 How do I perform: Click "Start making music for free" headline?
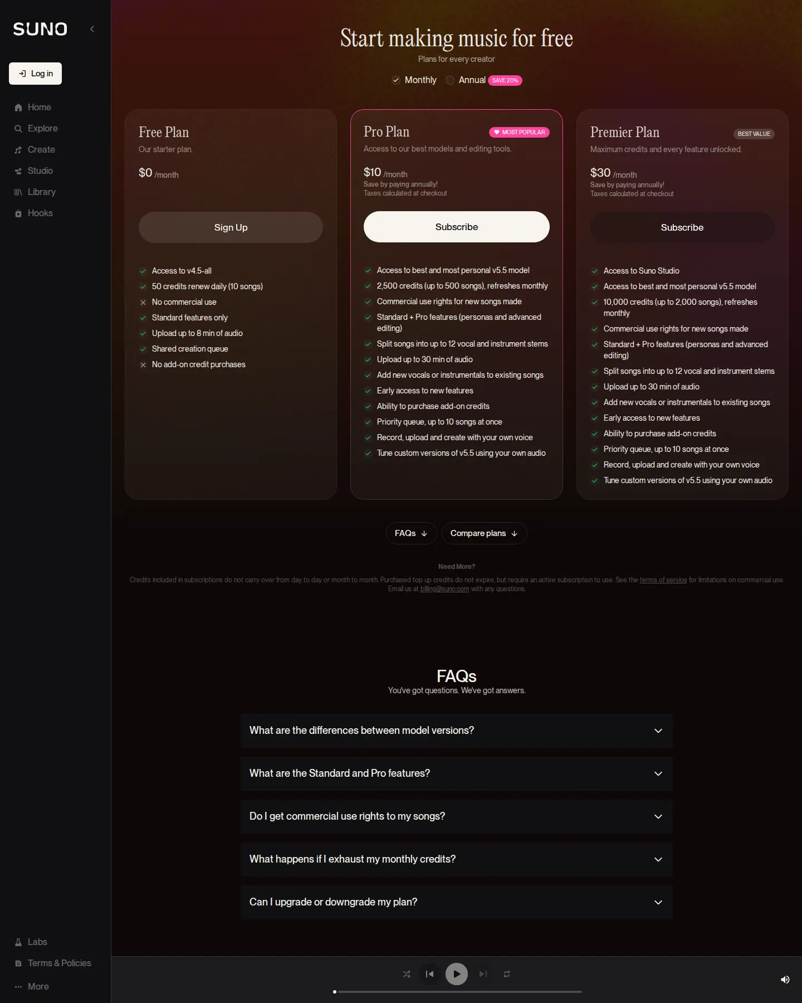click(457, 38)
